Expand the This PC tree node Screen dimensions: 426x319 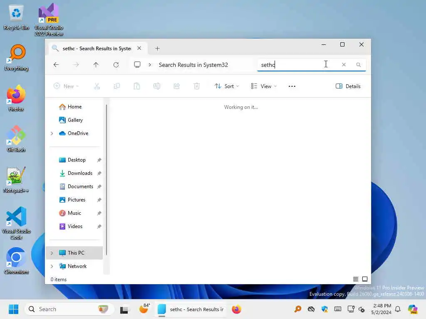52,253
